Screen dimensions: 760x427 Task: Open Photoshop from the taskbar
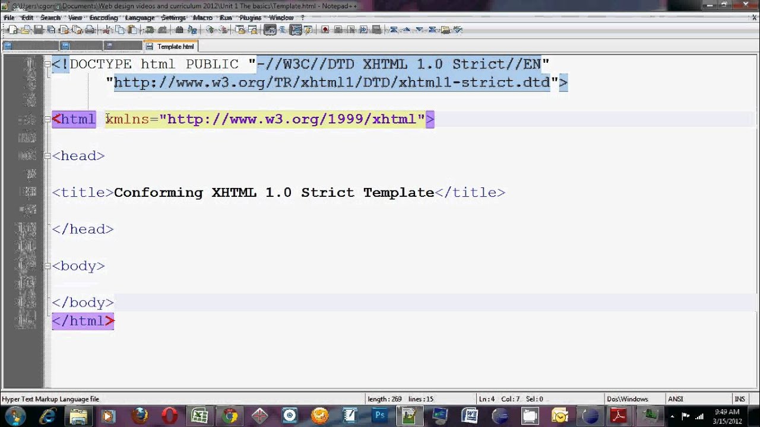click(380, 416)
